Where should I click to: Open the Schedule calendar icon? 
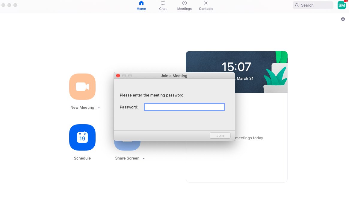click(x=82, y=137)
